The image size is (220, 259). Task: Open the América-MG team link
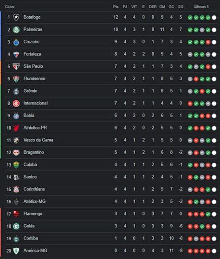pos(35,251)
